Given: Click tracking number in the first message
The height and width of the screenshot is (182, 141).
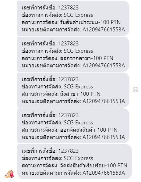Looking at the screenshot, I should pos(104,30).
